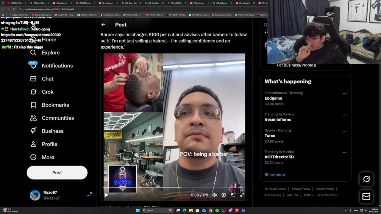Image resolution: width=381 pixels, height=214 pixels.
Task: Open Communities from the X sidebar
Action: click(52, 118)
